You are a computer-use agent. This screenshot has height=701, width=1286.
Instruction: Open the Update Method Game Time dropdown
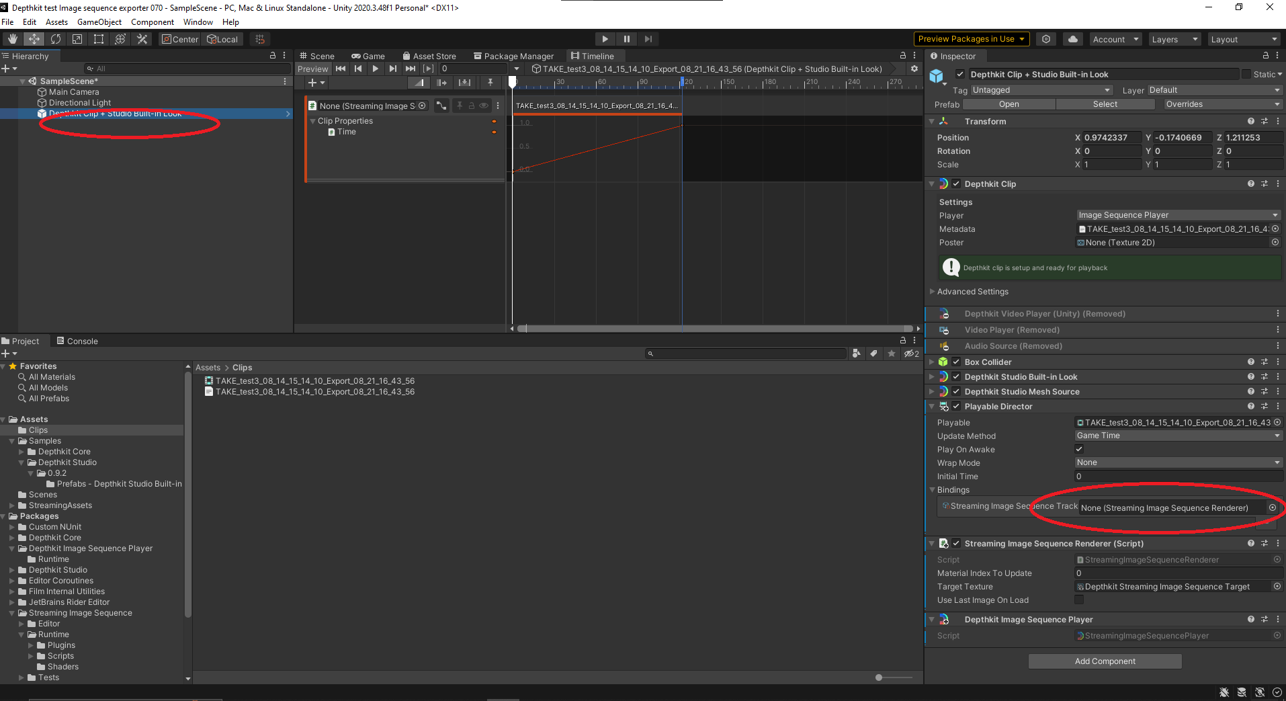click(1177, 436)
